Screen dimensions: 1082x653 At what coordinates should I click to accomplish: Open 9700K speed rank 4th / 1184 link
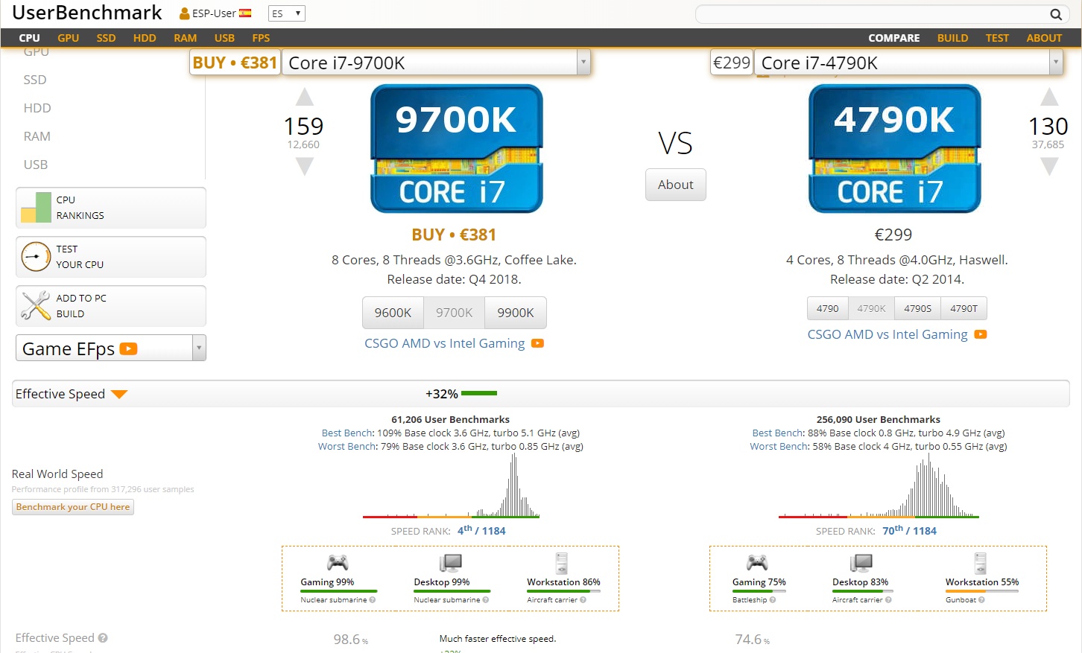481,531
